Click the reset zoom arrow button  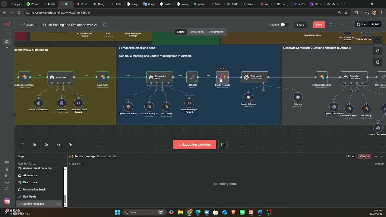58,145
